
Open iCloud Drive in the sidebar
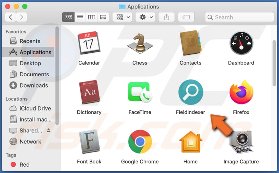click(28, 108)
